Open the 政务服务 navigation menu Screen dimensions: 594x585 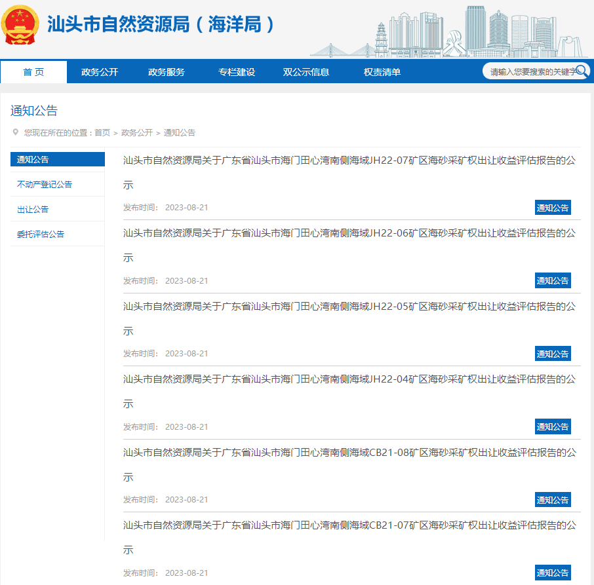click(167, 71)
